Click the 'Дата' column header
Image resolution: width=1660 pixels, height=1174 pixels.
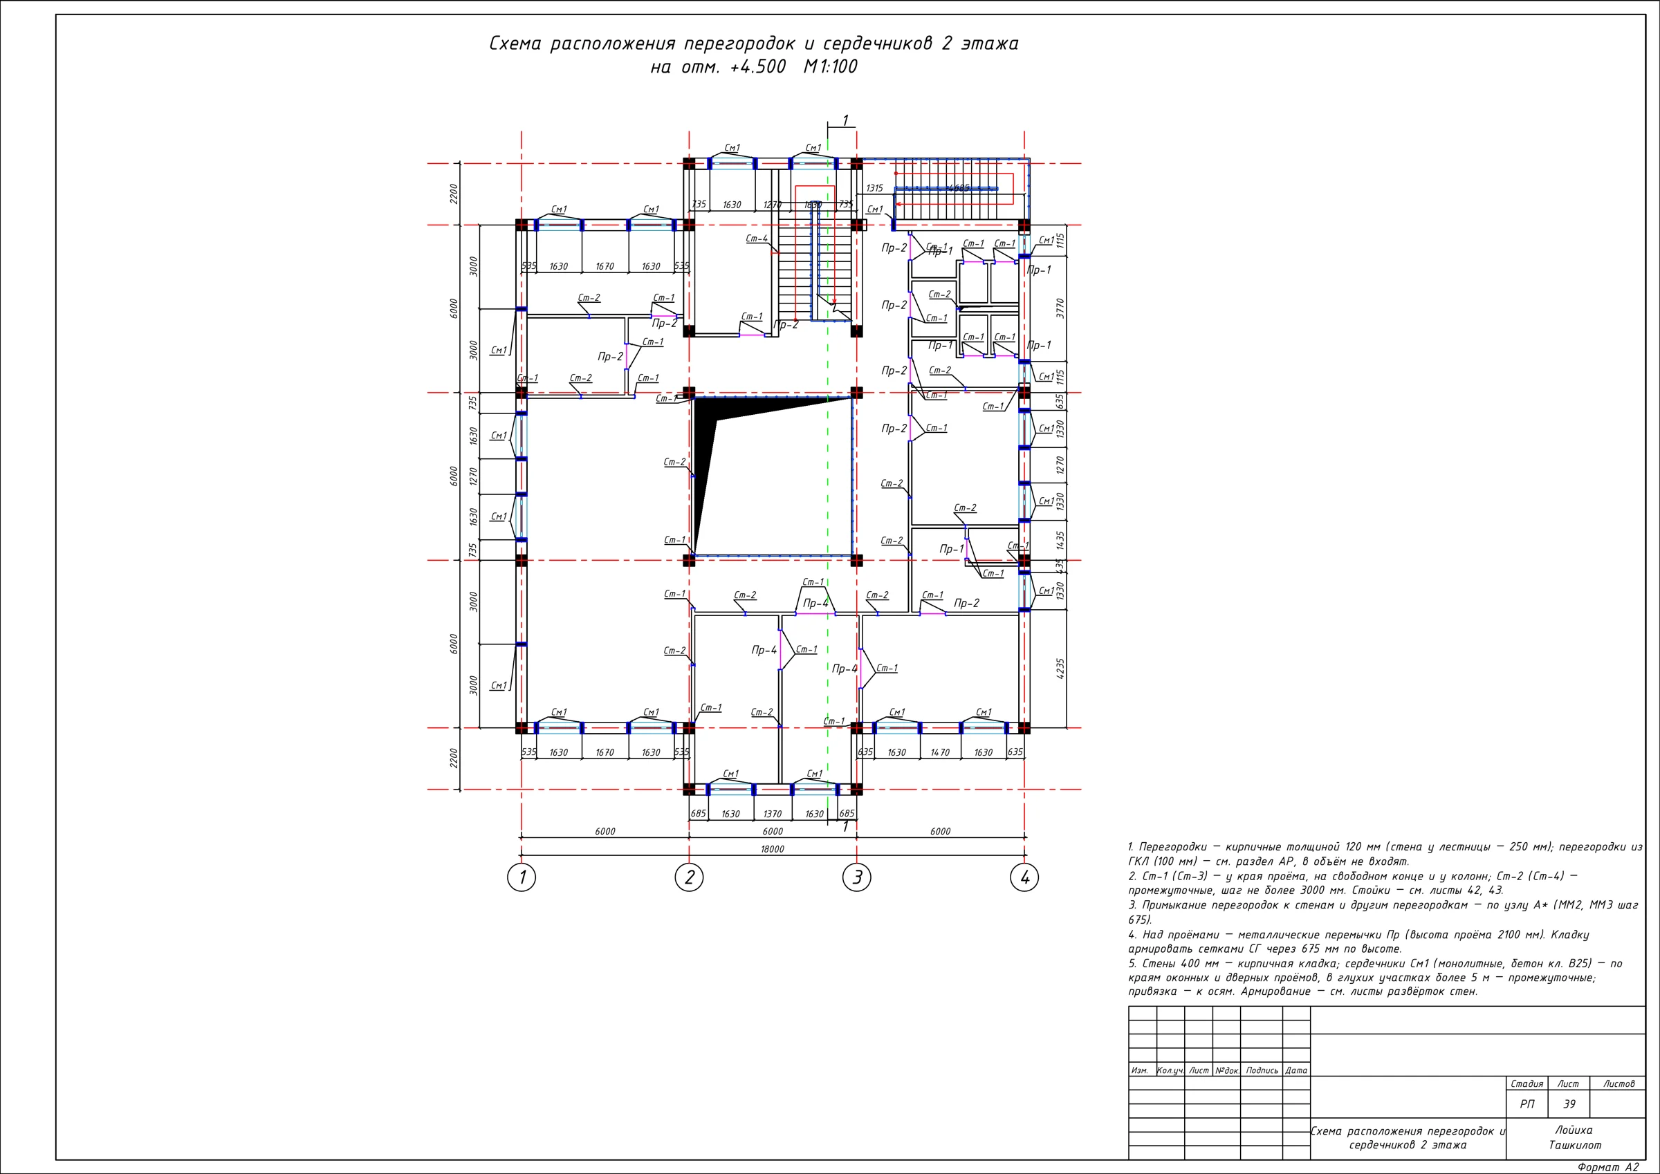click(1296, 1070)
